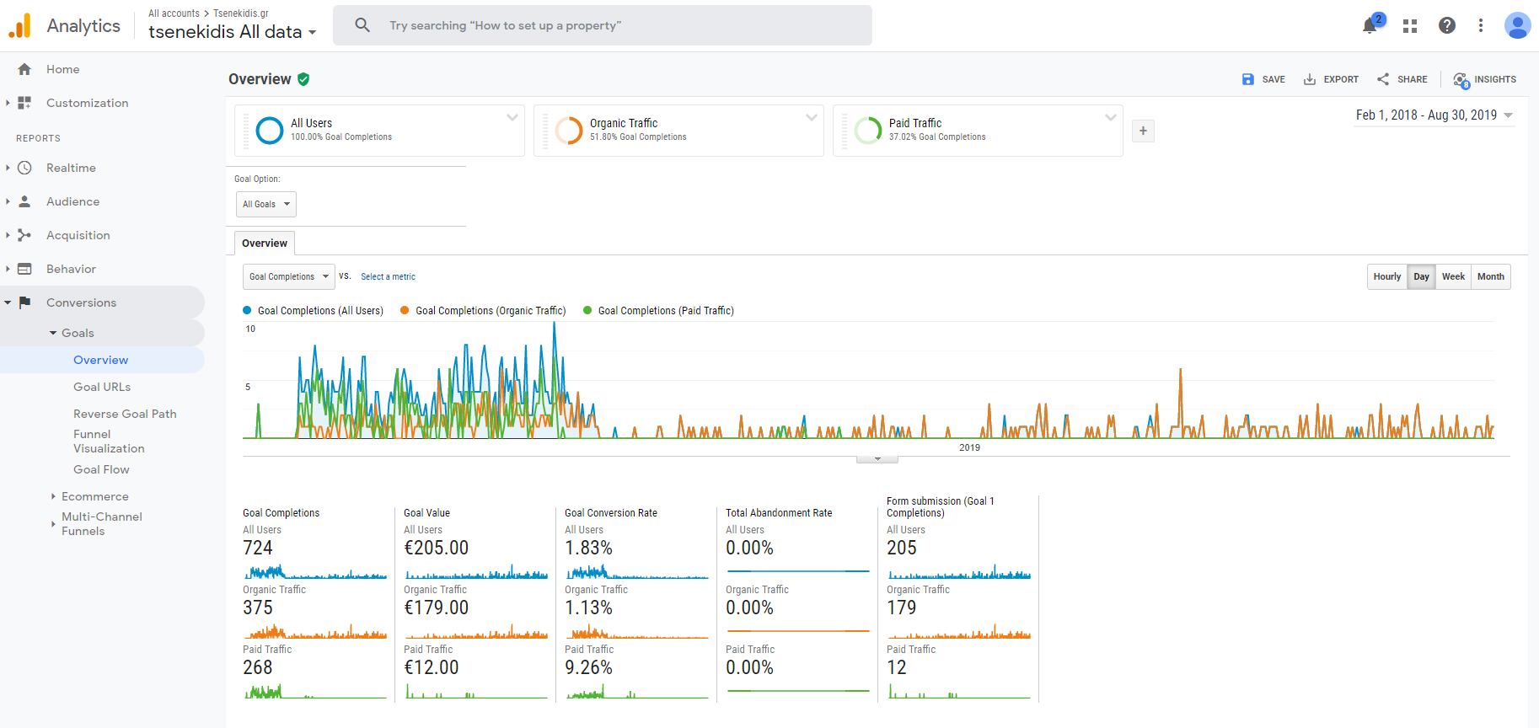Open the Google apps grid icon
This screenshot has width=1539, height=728.
tap(1410, 26)
